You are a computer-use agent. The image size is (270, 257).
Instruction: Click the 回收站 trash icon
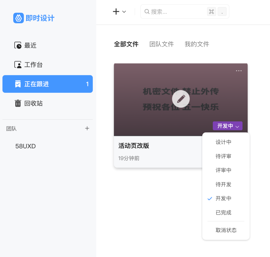[x=18, y=103]
